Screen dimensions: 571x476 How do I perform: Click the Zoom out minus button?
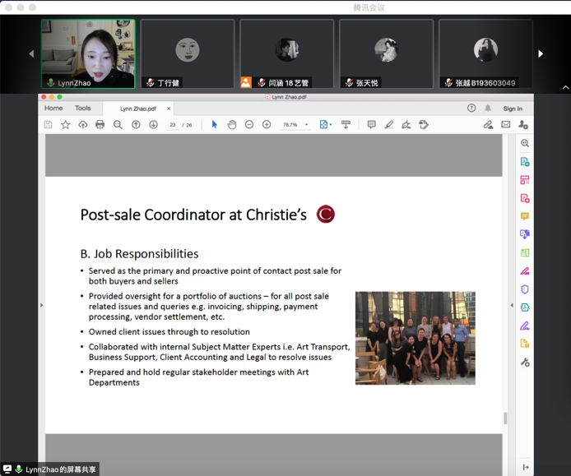pyautogui.click(x=249, y=125)
